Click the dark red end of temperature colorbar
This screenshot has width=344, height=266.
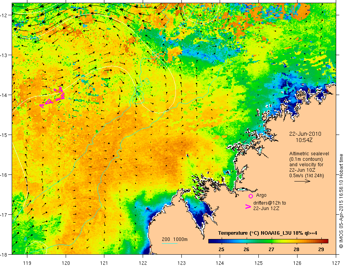[x=326, y=241]
